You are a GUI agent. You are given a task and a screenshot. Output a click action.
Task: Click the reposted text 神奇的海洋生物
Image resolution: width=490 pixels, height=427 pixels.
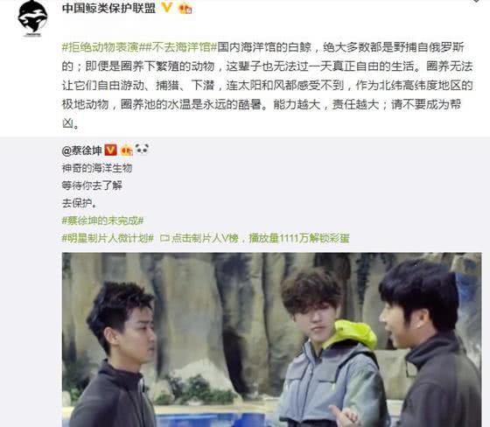[x=97, y=168]
